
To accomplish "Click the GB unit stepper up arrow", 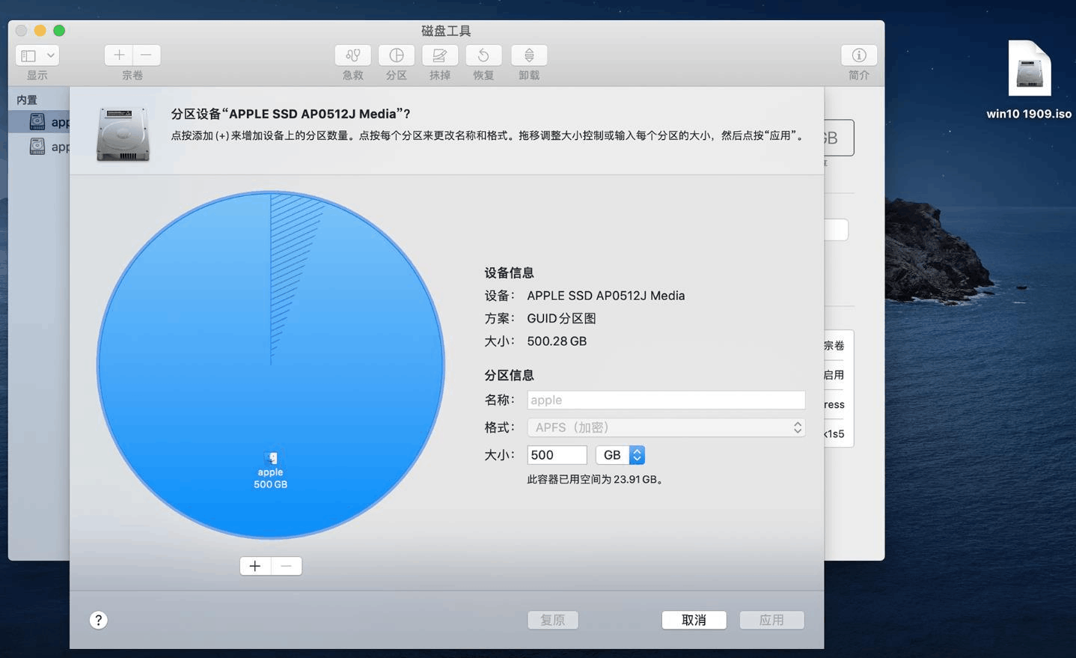I will pyautogui.click(x=636, y=450).
